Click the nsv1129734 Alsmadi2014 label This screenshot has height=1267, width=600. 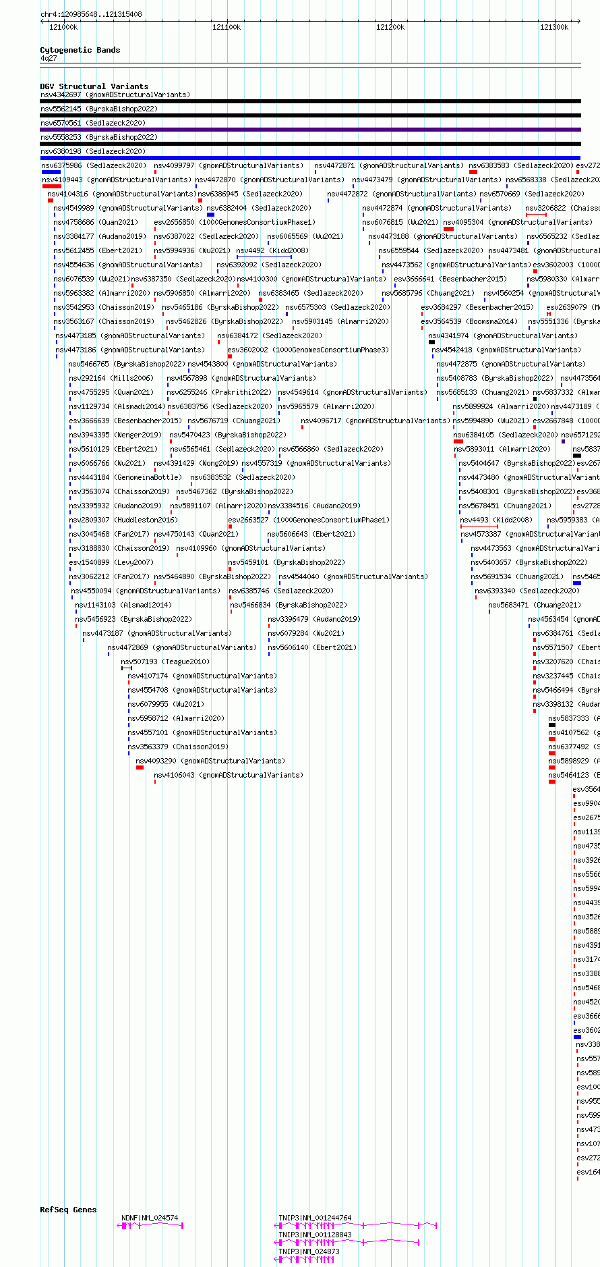click(x=117, y=406)
